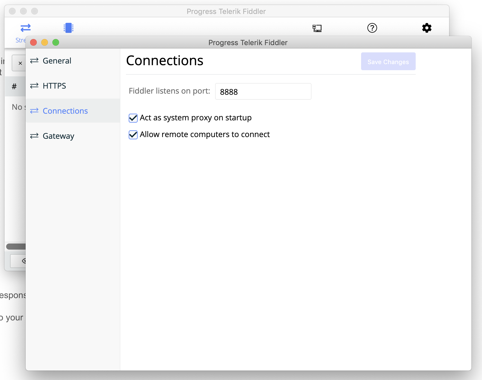The image size is (482, 380).
Task: Click the layout monitor icon in toolbar
Action: point(317,28)
